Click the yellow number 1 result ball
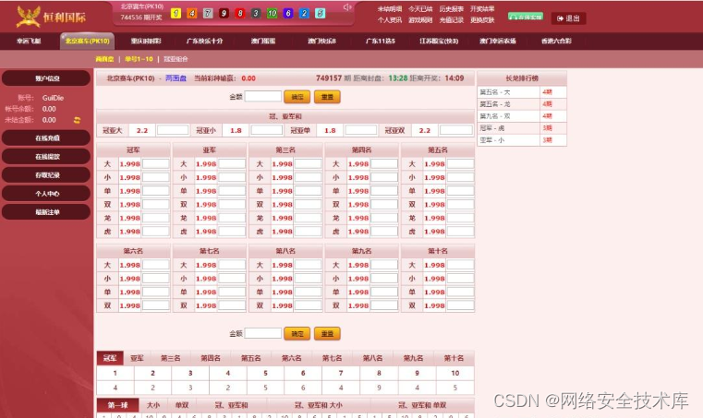 click(176, 14)
